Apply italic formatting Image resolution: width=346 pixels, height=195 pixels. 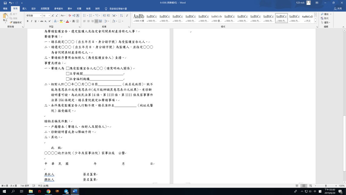(x=32, y=21)
